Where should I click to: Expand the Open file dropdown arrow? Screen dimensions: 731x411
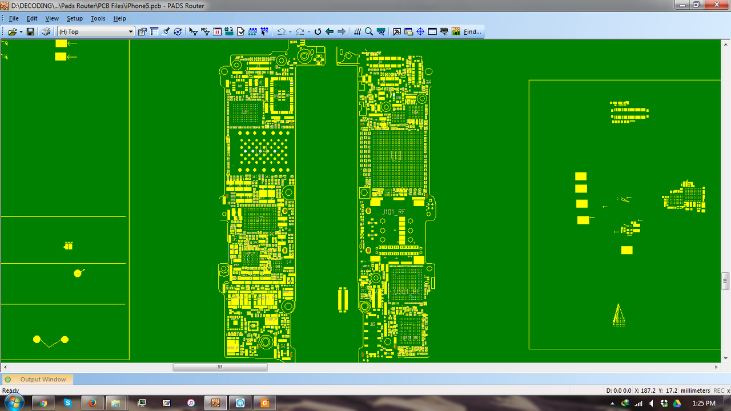coord(21,32)
